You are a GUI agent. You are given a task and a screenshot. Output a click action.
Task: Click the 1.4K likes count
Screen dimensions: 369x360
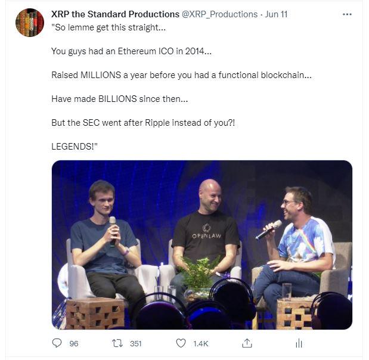point(200,344)
